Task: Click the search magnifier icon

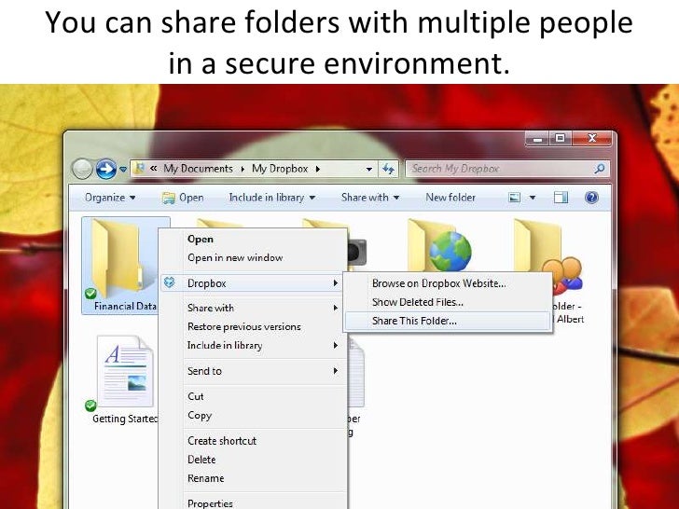Action: tap(600, 169)
